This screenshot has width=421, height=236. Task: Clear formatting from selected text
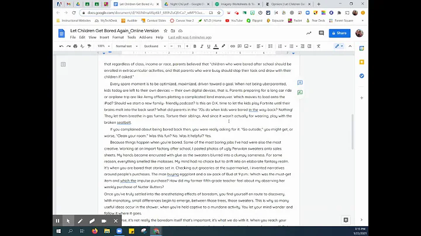click(x=319, y=46)
